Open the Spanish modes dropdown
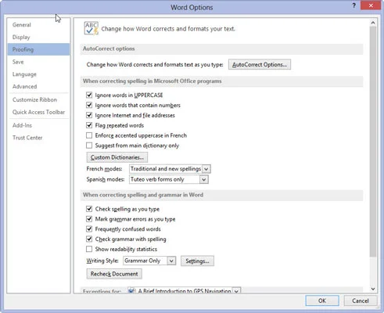This screenshot has width=384, height=313. [204, 179]
